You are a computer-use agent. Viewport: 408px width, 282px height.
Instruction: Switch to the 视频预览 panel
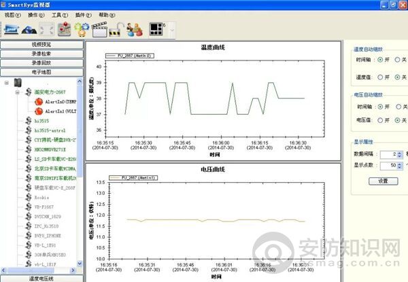(41, 45)
